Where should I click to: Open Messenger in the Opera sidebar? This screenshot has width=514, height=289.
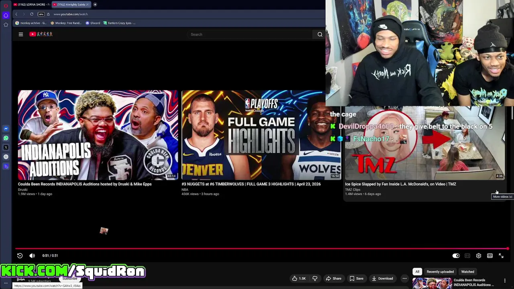(x=6, y=129)
